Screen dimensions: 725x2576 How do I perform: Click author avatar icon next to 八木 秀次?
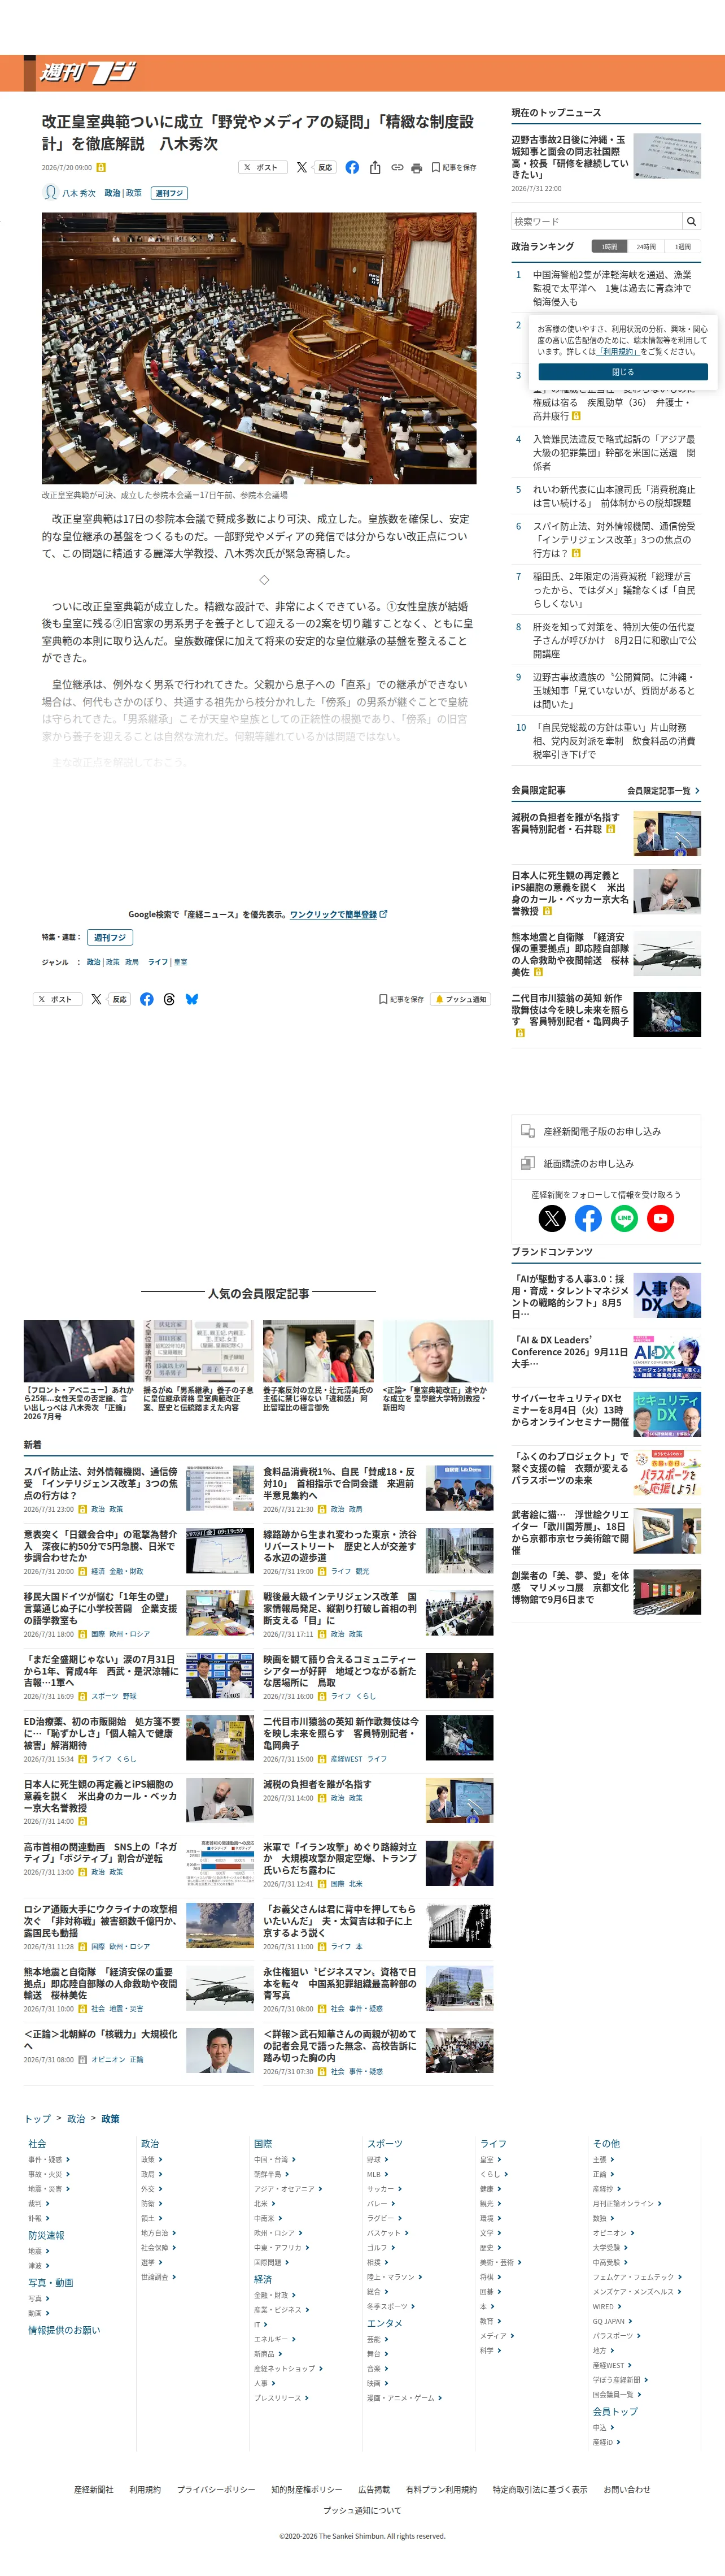tap(50, 193)
